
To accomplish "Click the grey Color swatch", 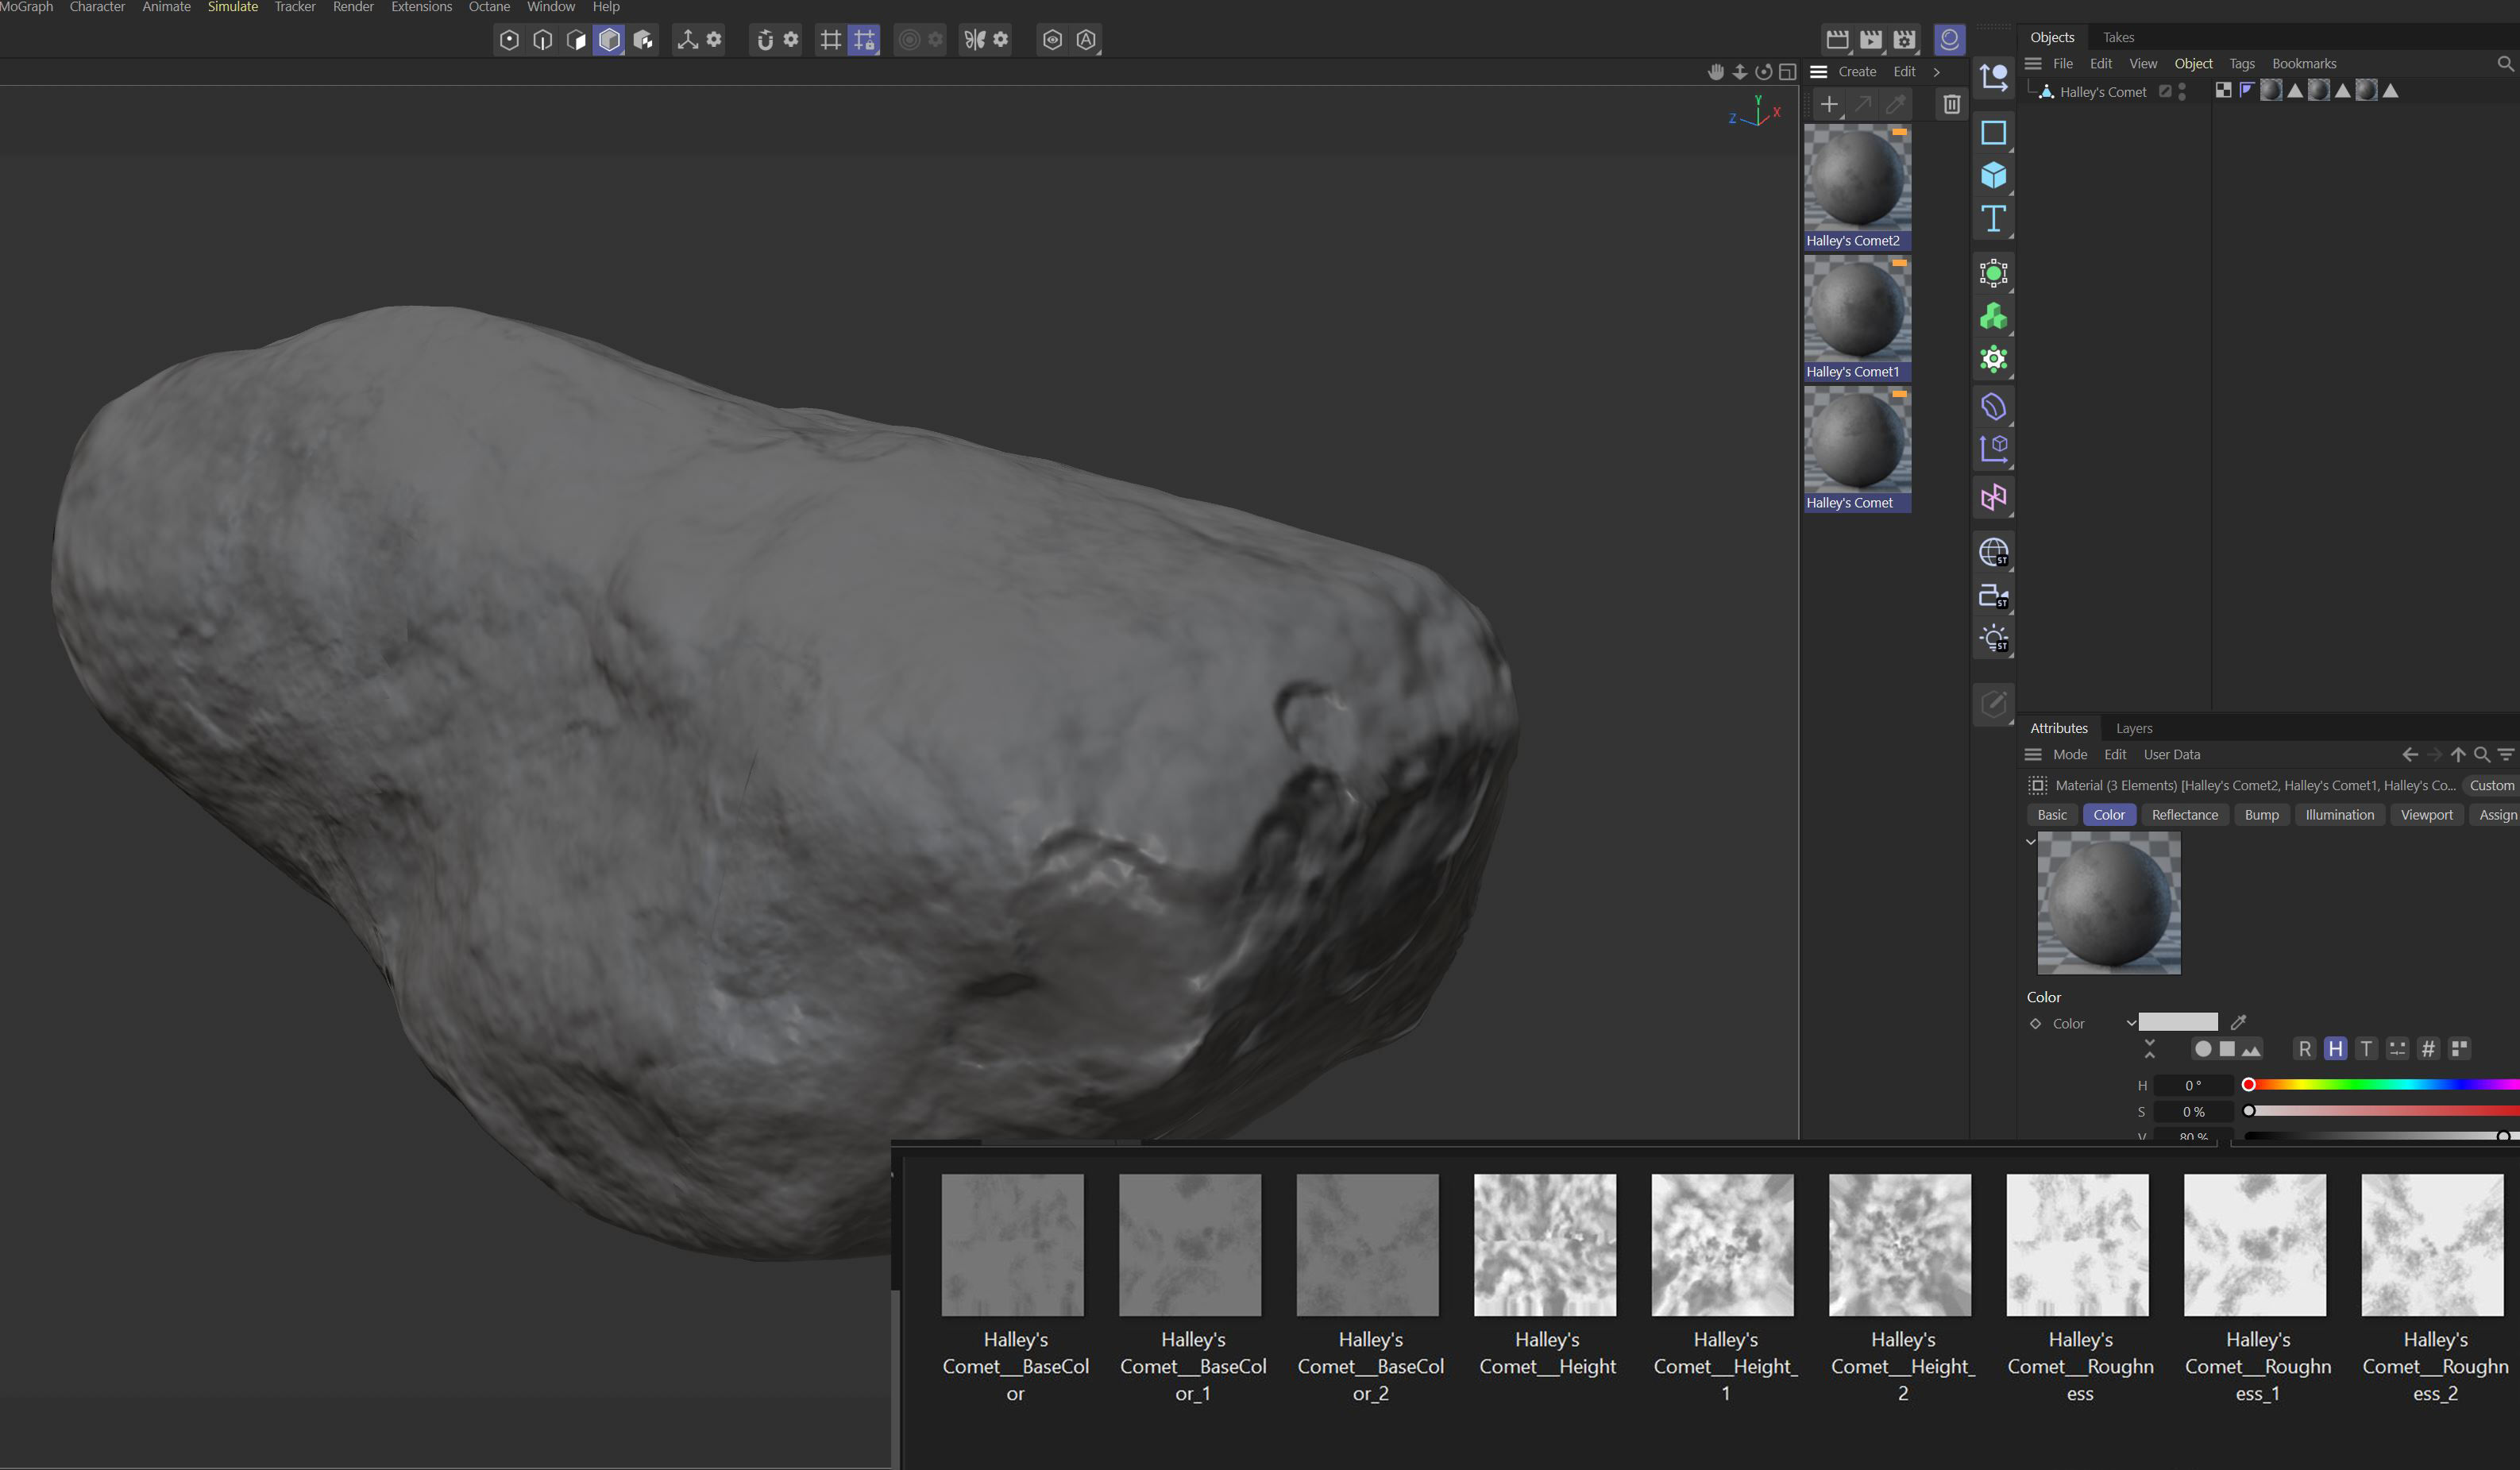I will pos(2178,1022).
